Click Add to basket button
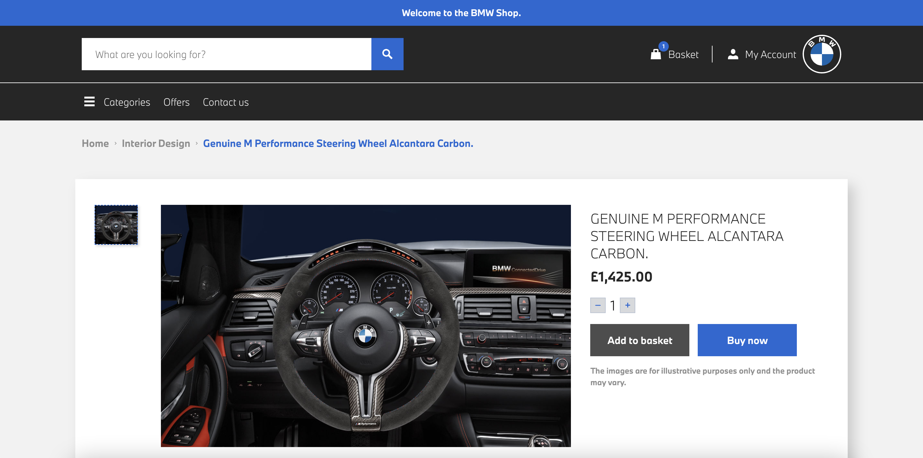 click(x=639, y=340)
